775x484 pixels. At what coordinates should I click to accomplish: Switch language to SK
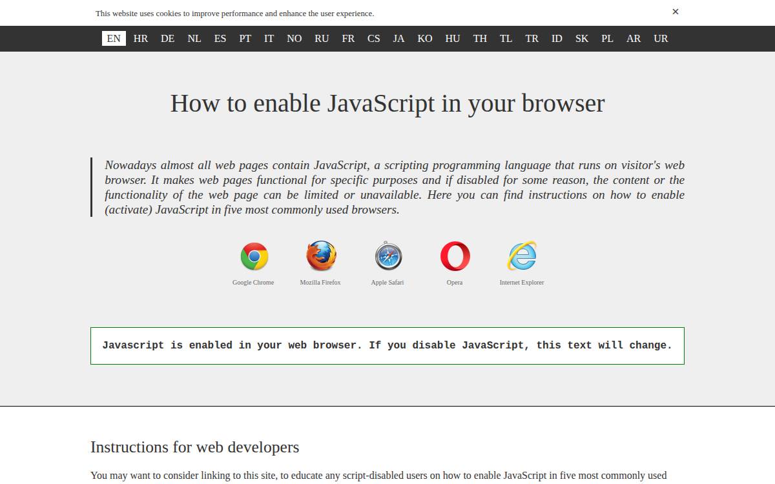click(x=582, y=39)
